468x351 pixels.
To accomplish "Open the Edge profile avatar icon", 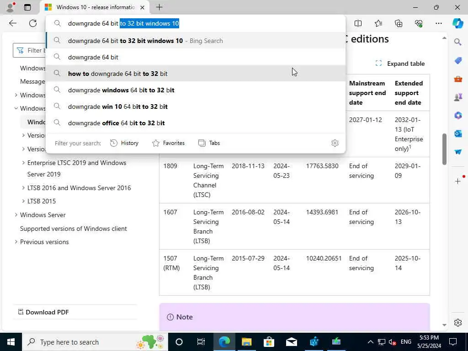I will tap(10, 7).
